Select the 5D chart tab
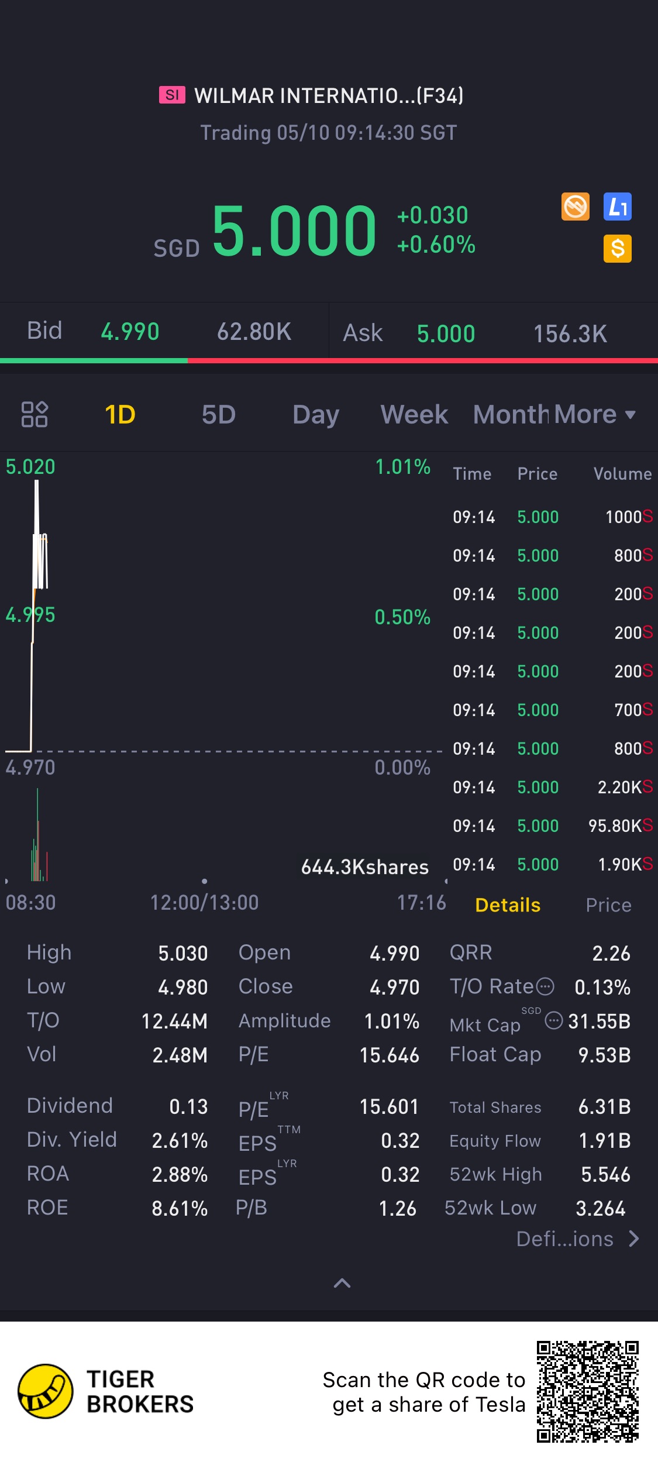658x1462 pixels. (218, 415)
